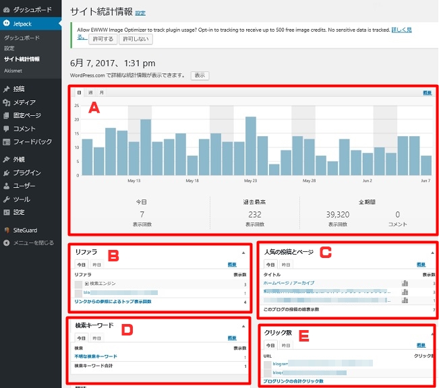Open Akismet submenu item

click(x=13, y=71)
